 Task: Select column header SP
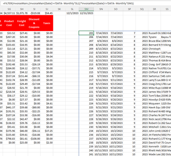click(x=130, y=9)
